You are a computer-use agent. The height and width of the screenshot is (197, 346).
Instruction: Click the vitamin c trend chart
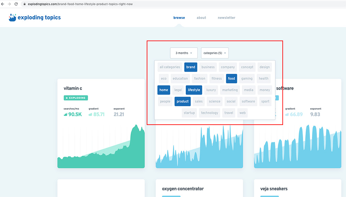(x=101, y=149)
